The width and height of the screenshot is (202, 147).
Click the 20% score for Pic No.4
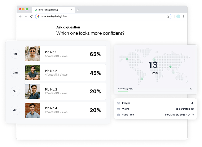(95, 110)
